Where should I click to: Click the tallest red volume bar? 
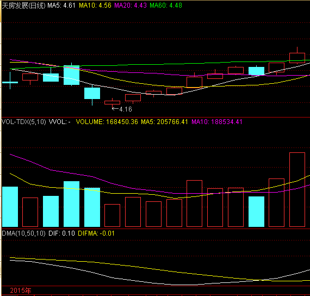click(x=297, y=189)
